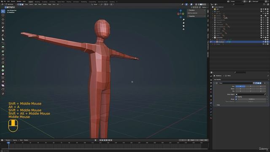
Task: Open the Render properties tab
Action: 211,80
